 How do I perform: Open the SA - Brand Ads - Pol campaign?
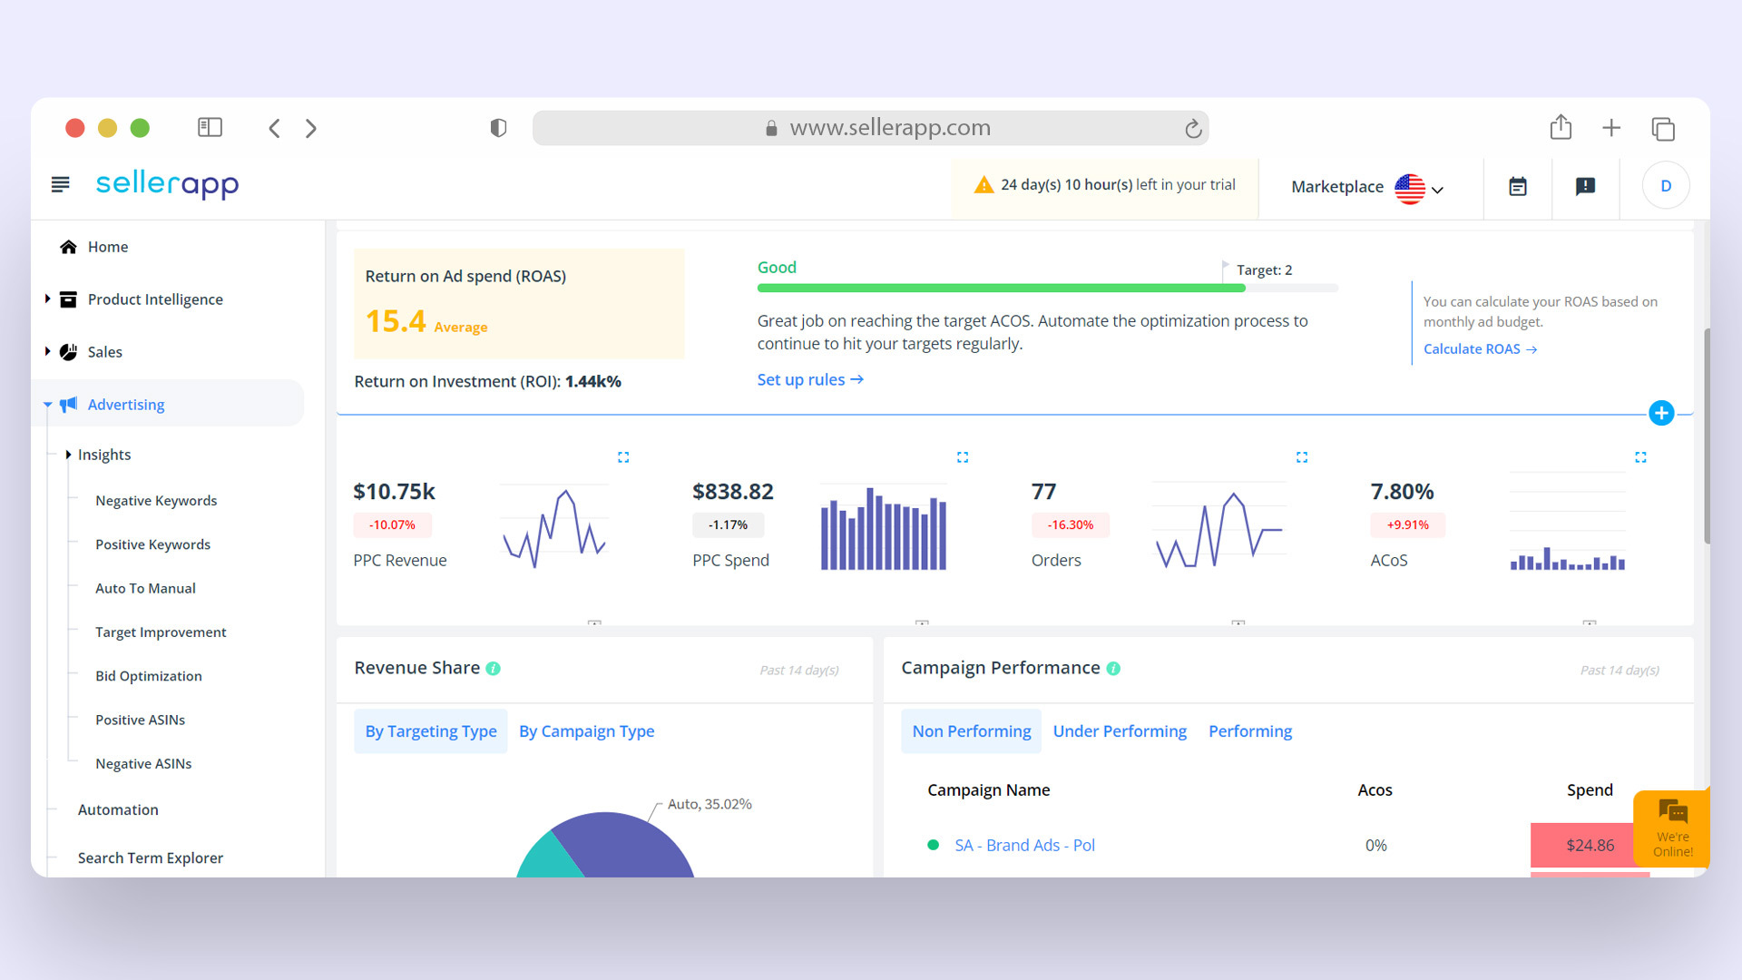click(x=1023, y=845)
